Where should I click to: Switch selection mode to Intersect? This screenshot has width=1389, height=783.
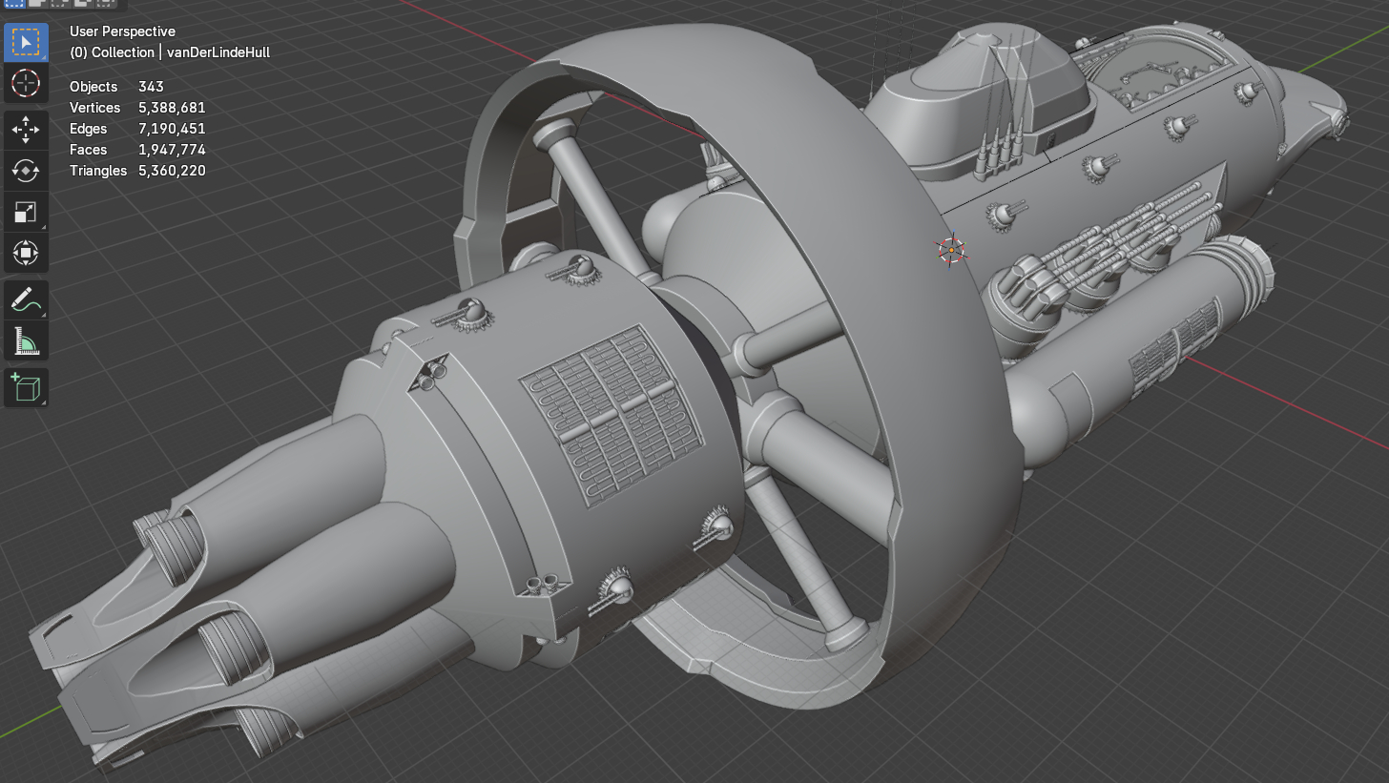[x=108, y=3]
